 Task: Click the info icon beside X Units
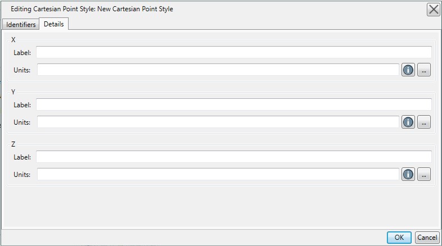pos(408,70)
